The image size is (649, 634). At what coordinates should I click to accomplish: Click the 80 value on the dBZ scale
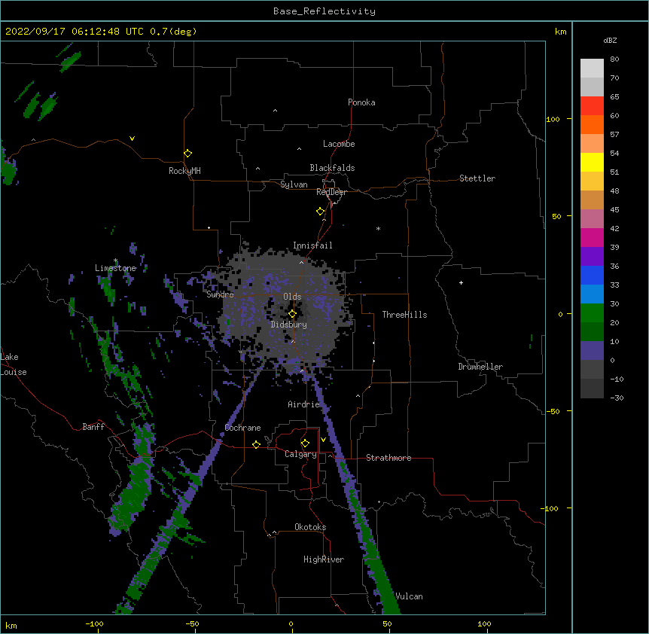[x=614, y=59]
